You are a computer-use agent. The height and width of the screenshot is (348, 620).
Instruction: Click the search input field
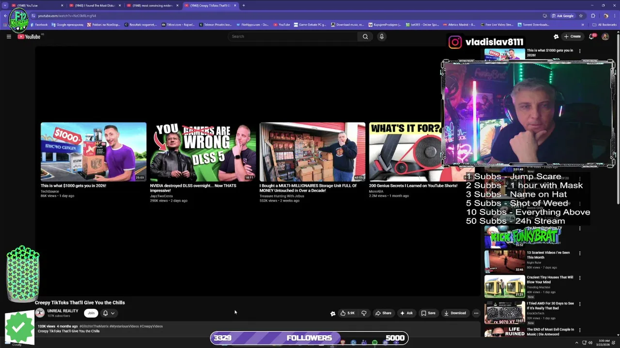point(293,36)
